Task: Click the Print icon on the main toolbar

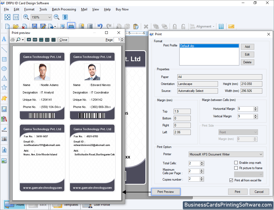Action: 71,26
